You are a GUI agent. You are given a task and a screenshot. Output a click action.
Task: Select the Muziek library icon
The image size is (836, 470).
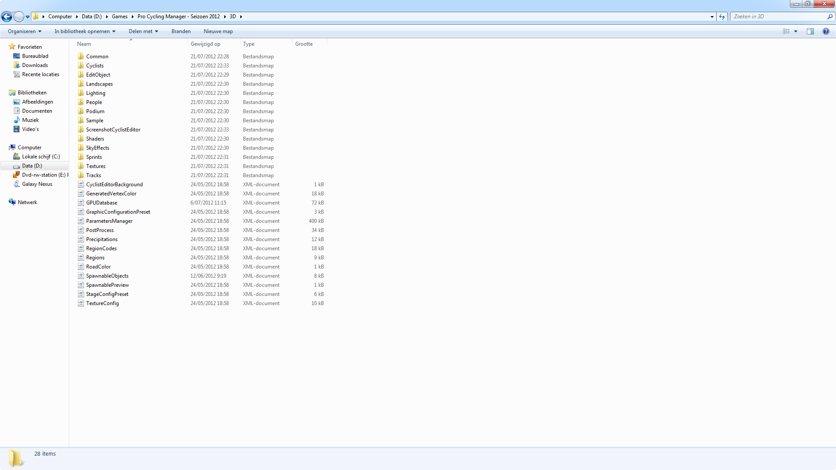pos(17,120)
